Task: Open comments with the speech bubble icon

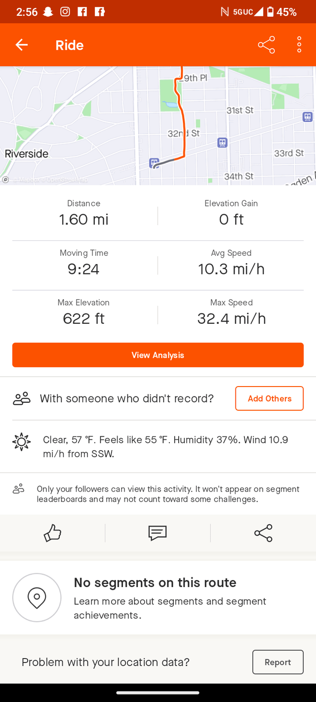Action: (158, 533)
